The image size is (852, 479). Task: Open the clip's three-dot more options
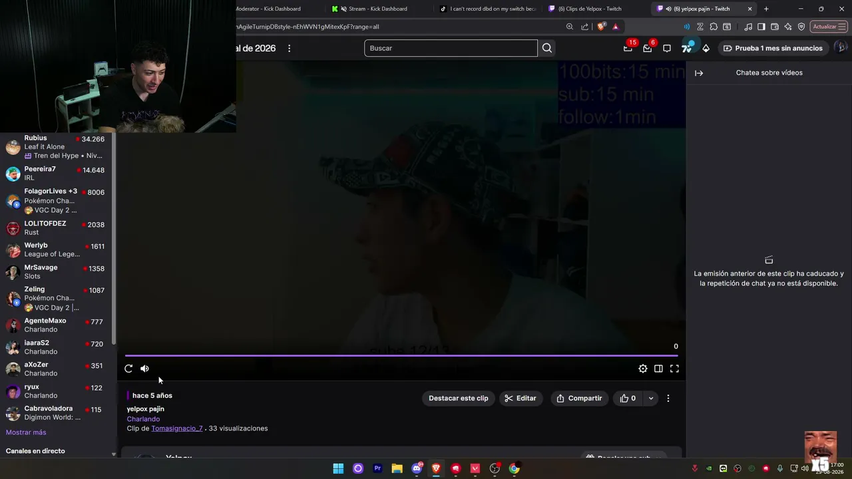668,399
